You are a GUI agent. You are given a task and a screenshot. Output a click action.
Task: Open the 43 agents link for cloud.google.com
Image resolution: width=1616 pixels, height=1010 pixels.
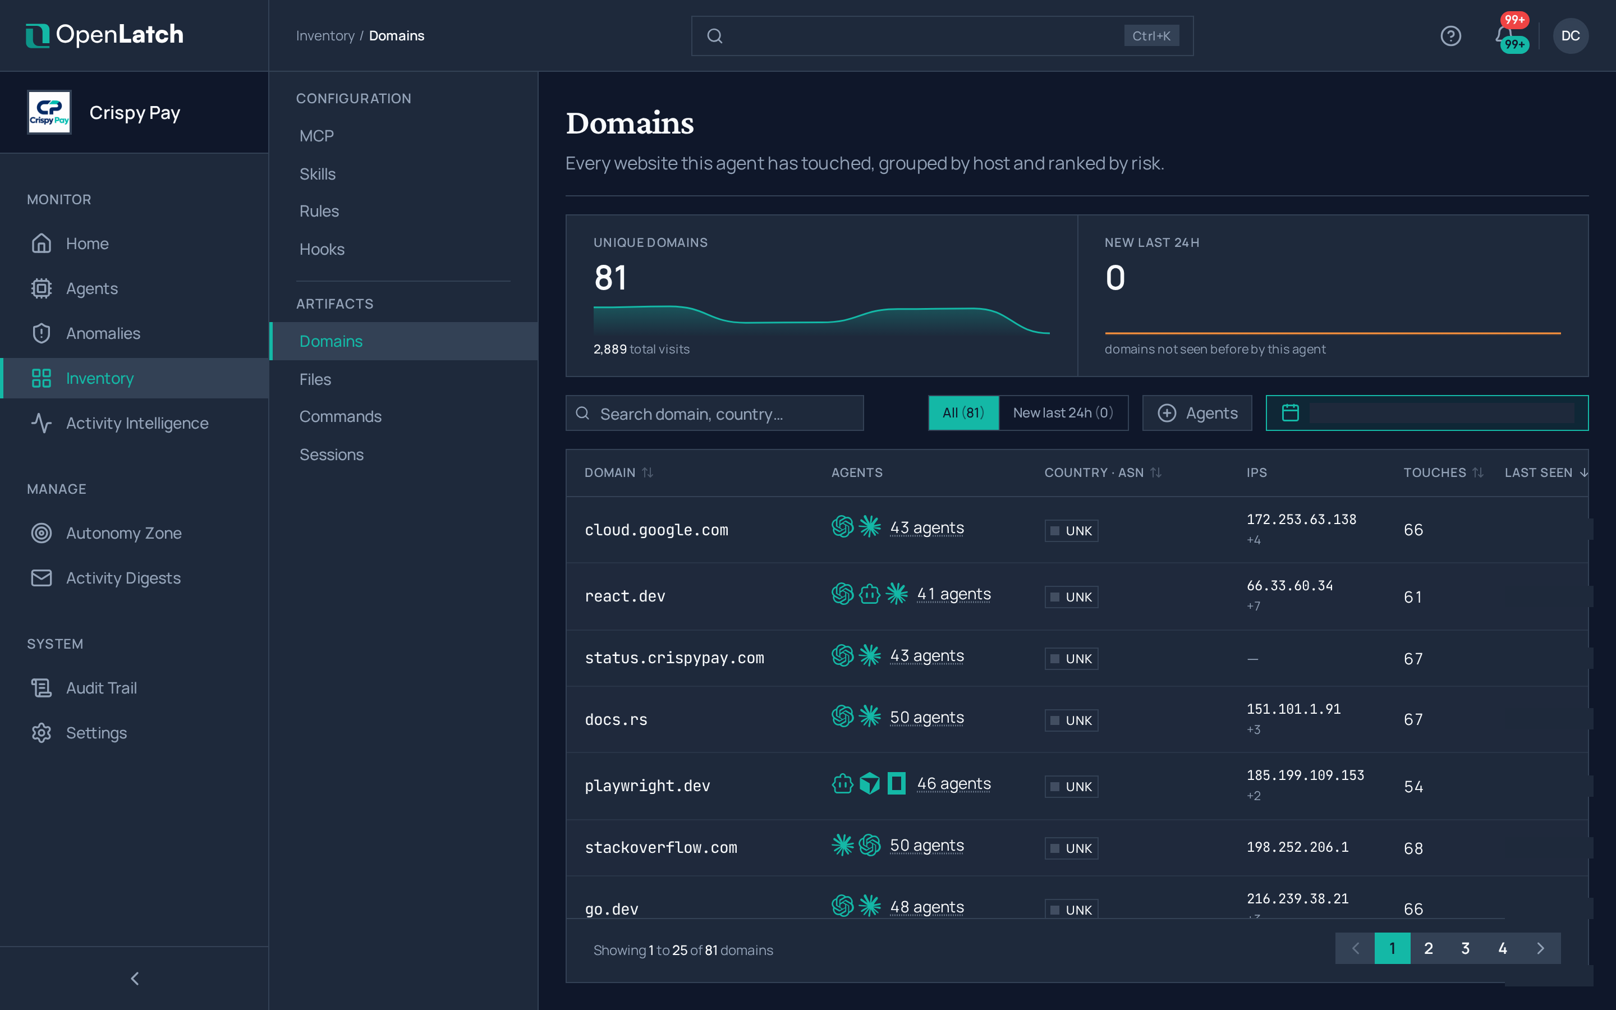(x=926, y=527)
